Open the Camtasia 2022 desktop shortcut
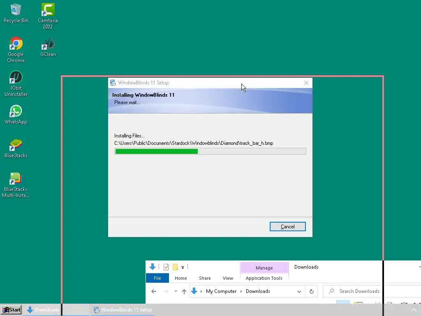This screenshot has height=316, width=421. point(48,16)
